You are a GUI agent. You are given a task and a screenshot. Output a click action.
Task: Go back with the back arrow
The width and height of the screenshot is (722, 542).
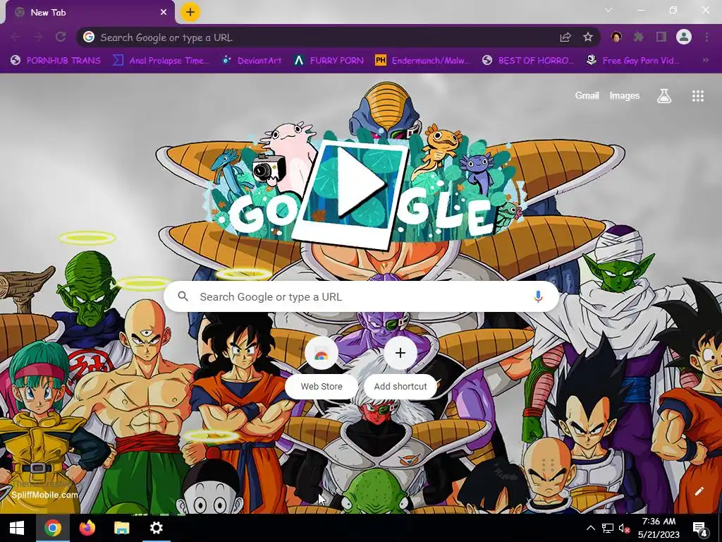(x=16, y=37)
